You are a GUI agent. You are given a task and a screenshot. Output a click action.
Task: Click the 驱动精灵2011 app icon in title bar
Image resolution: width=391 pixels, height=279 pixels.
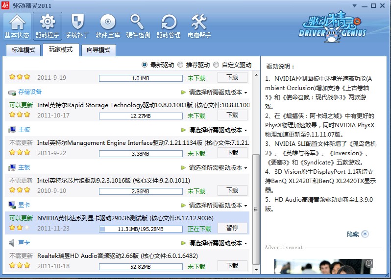(5, 5)
